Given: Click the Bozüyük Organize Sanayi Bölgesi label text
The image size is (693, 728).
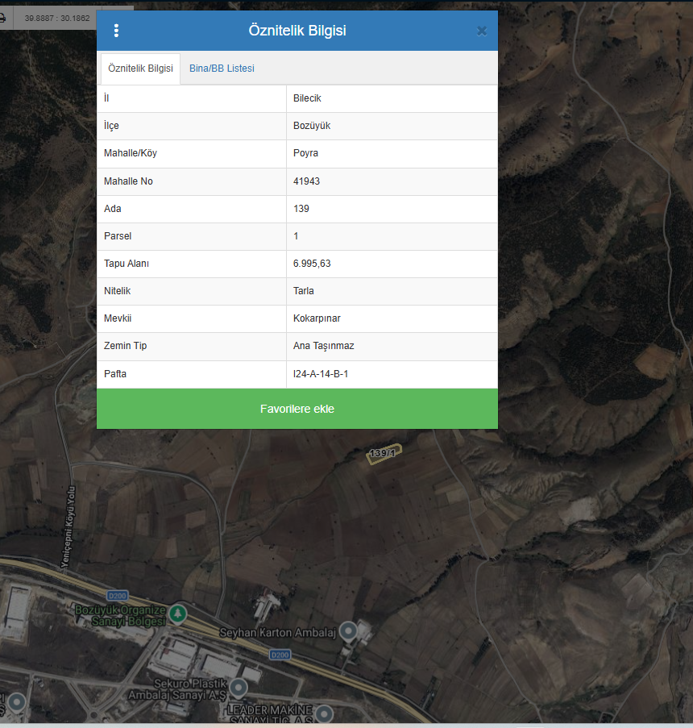Looking at the screenshot, I should 121,616.
